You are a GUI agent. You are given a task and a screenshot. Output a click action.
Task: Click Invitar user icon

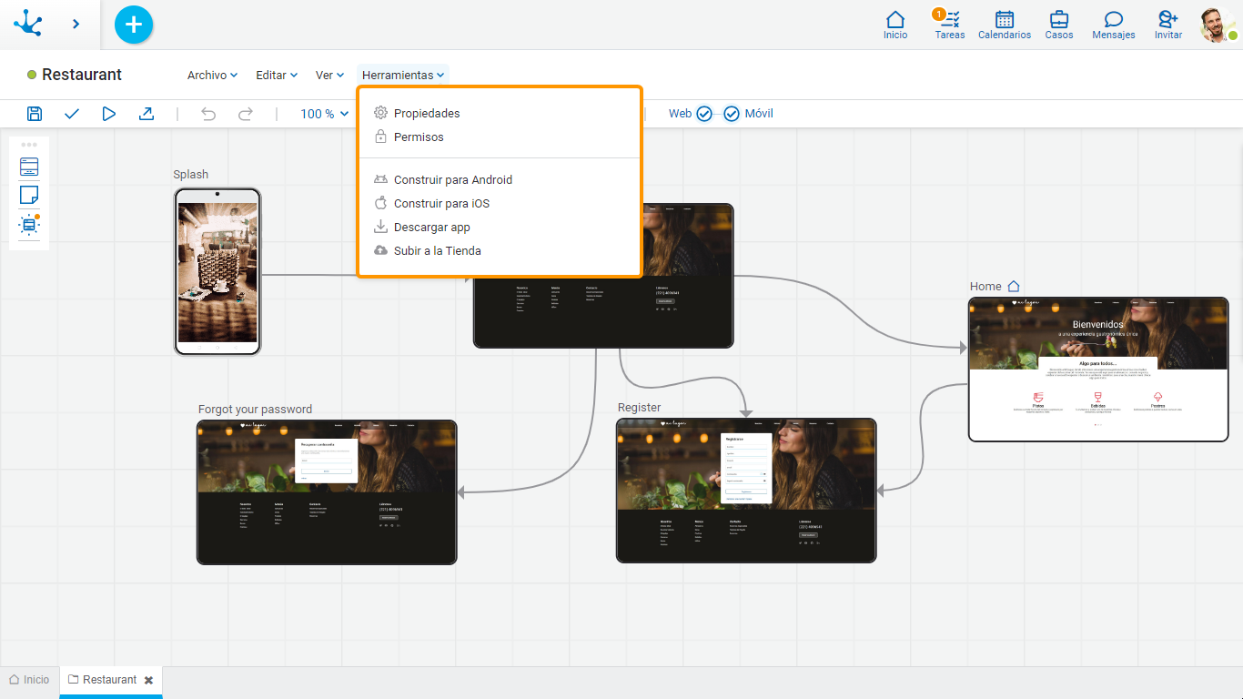[x=1168, y=25]
